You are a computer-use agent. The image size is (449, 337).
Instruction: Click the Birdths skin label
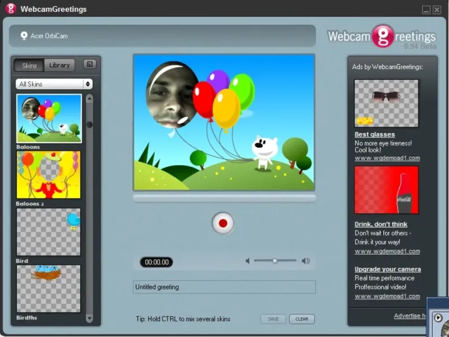coord(26,317)
